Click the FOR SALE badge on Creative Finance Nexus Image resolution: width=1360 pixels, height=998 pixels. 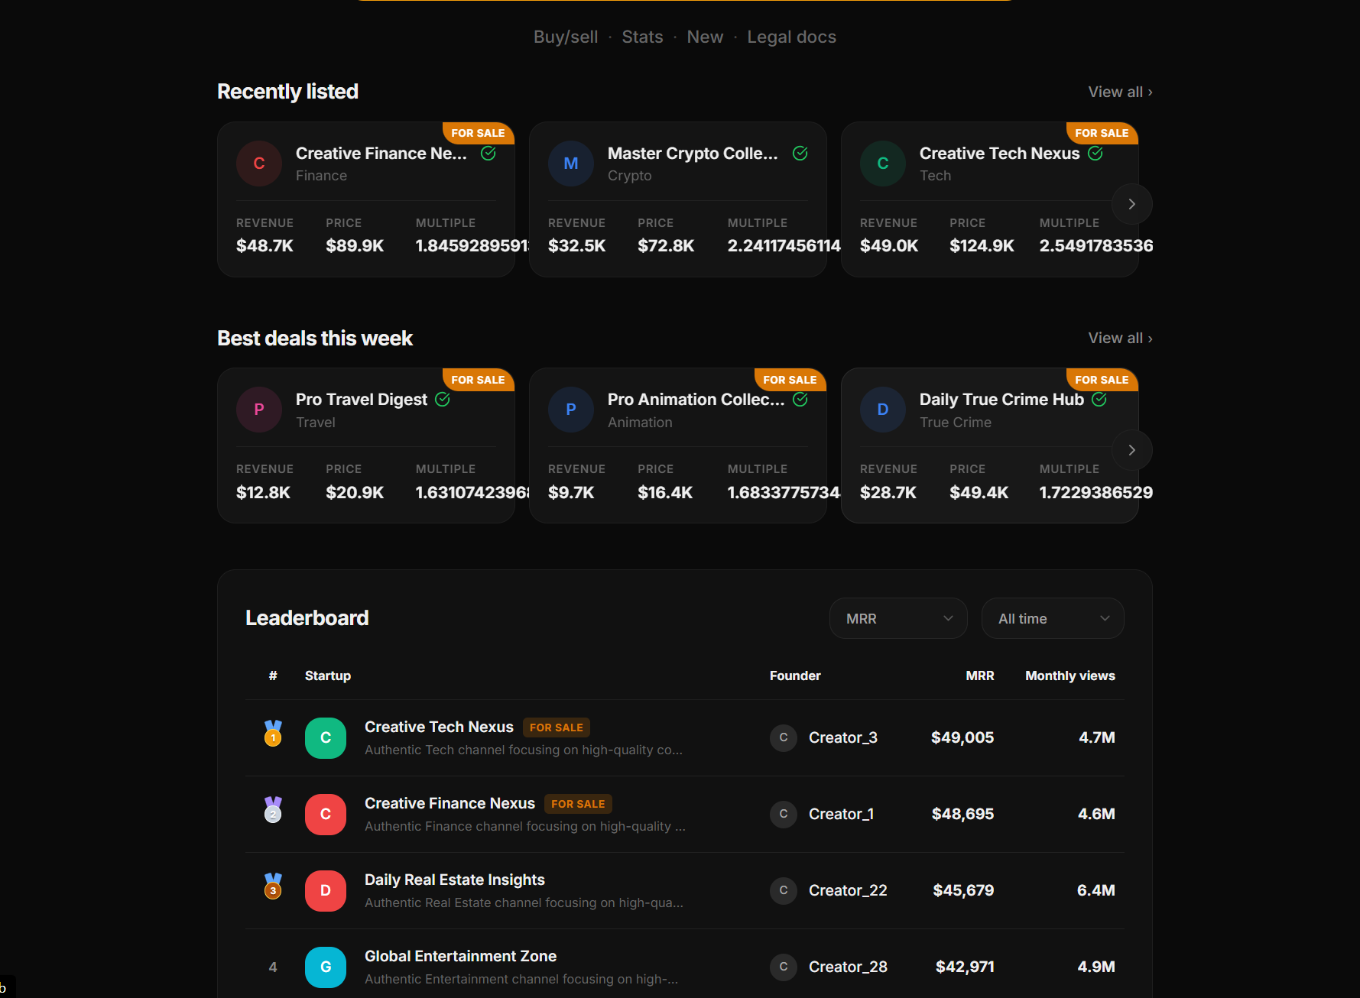[478, 132]
